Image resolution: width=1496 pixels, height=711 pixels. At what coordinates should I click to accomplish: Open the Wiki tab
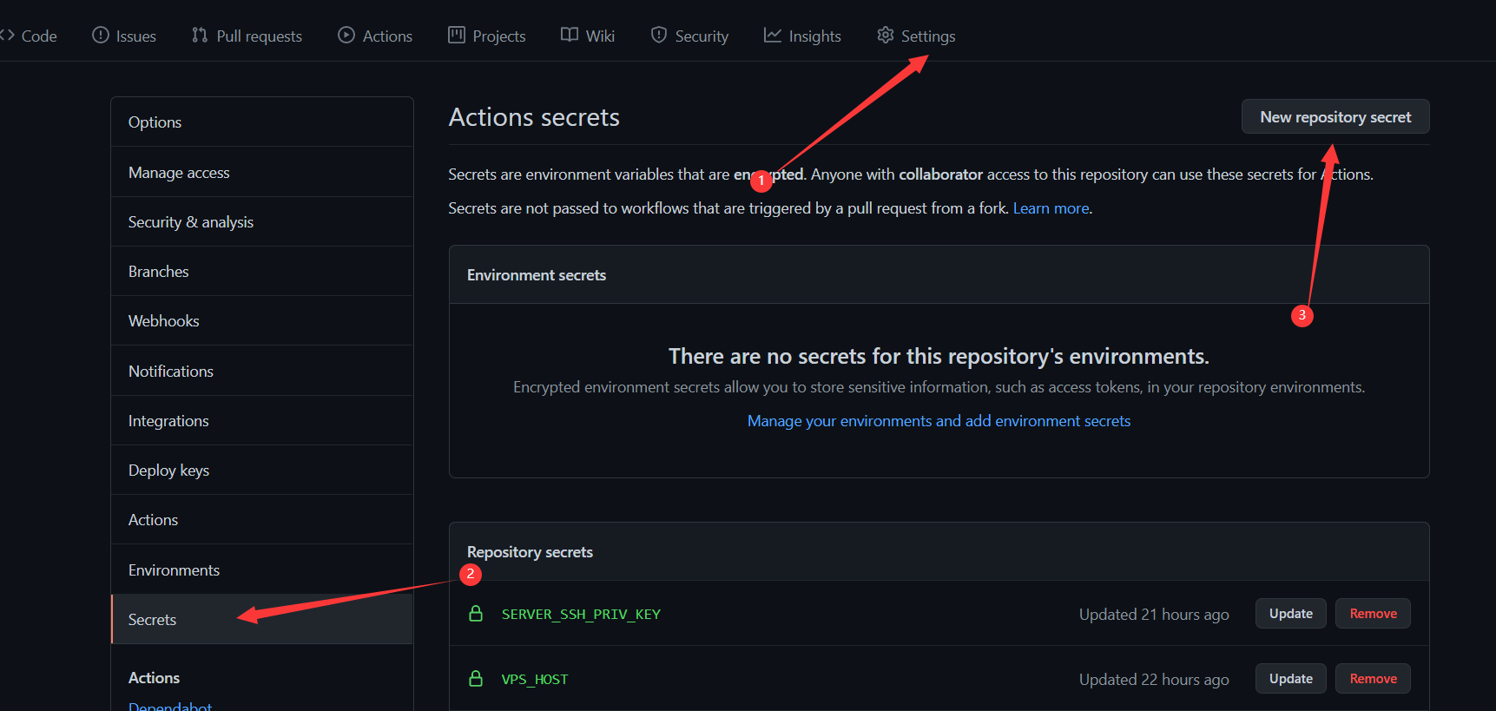(588, 36)
